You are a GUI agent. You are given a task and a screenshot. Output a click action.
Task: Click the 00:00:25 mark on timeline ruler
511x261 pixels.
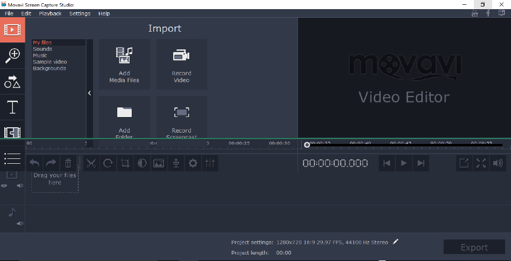click(x=239, y=143)
